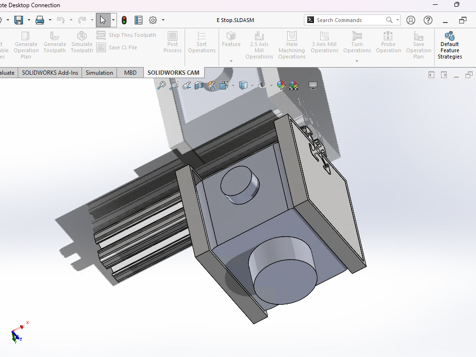Open Options via the gear icon

(153, 20)
